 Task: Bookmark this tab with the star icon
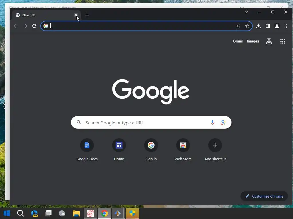(247, 26)
